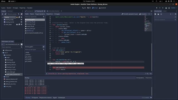The image size is (178, 100).
Task: Pause the running scene
Action: pyautogui.click(x=160, y=8)
